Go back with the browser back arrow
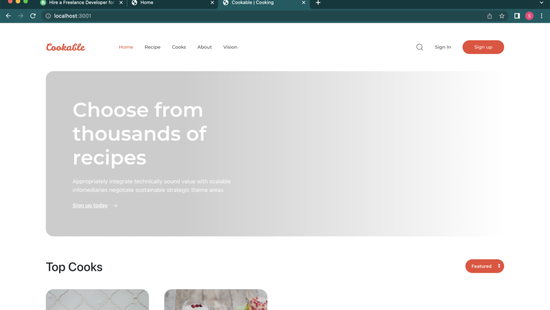Screen dimensions: 550x310 click(8, 16)
